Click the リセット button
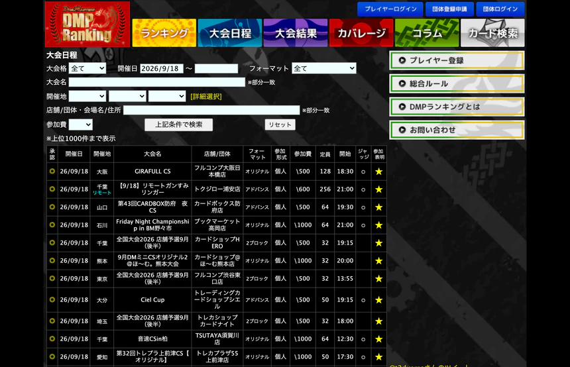 280,125
